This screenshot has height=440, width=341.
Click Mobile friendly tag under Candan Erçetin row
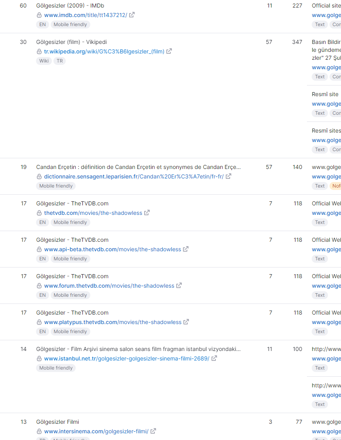coord(56,186)
